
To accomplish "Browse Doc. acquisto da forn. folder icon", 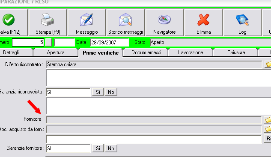I will point(268,129).
